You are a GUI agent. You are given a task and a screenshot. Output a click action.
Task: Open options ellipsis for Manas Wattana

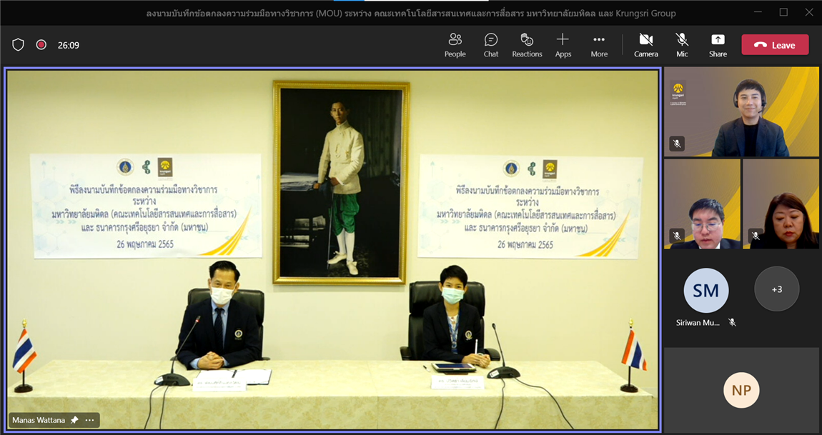[90, 420]
